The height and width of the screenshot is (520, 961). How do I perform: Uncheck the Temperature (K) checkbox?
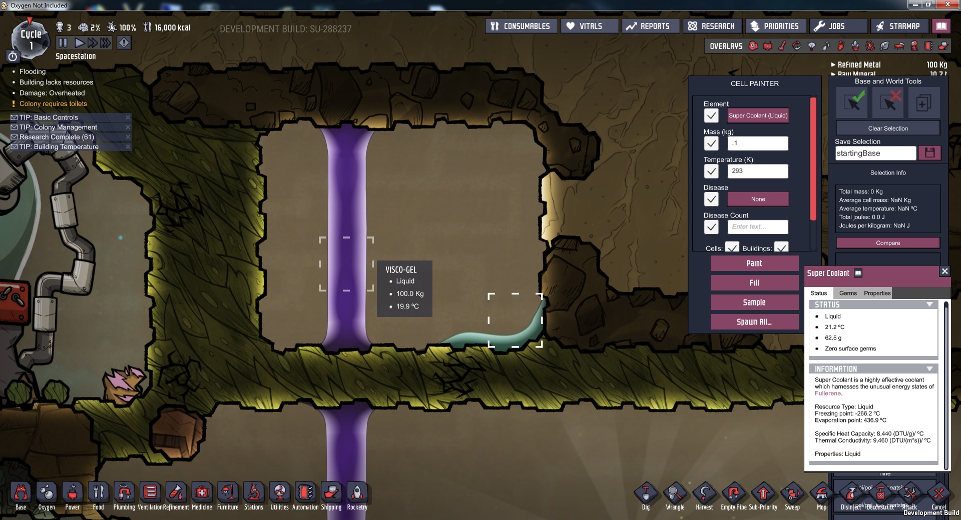tap(711, 171)
